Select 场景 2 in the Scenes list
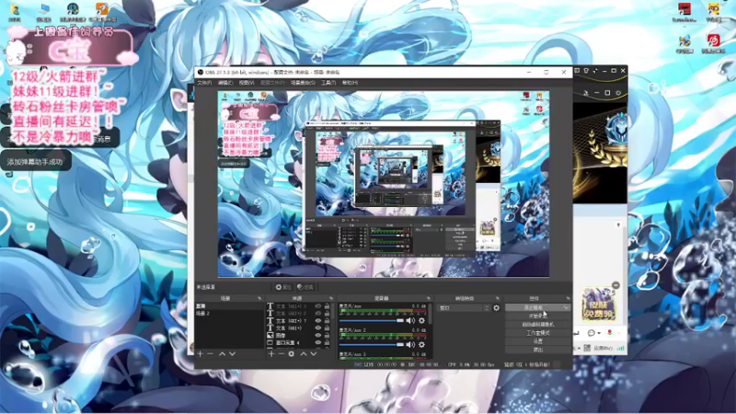The height and width of the screenshot is (414, 736). tap(229, 313)
